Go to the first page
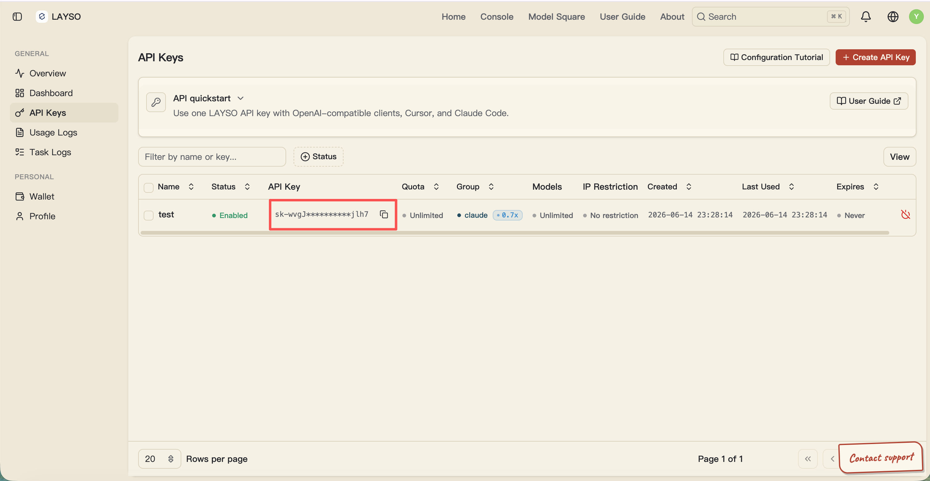 click(x=808, y=459)
